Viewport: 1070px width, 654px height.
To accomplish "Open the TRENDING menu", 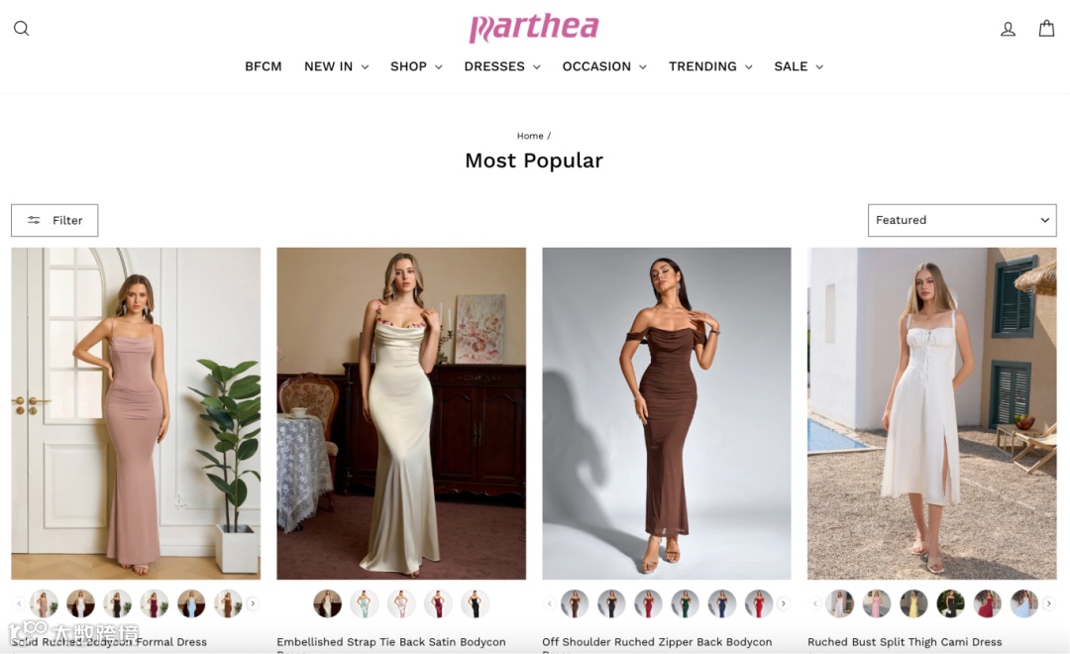I will point(710,66).
